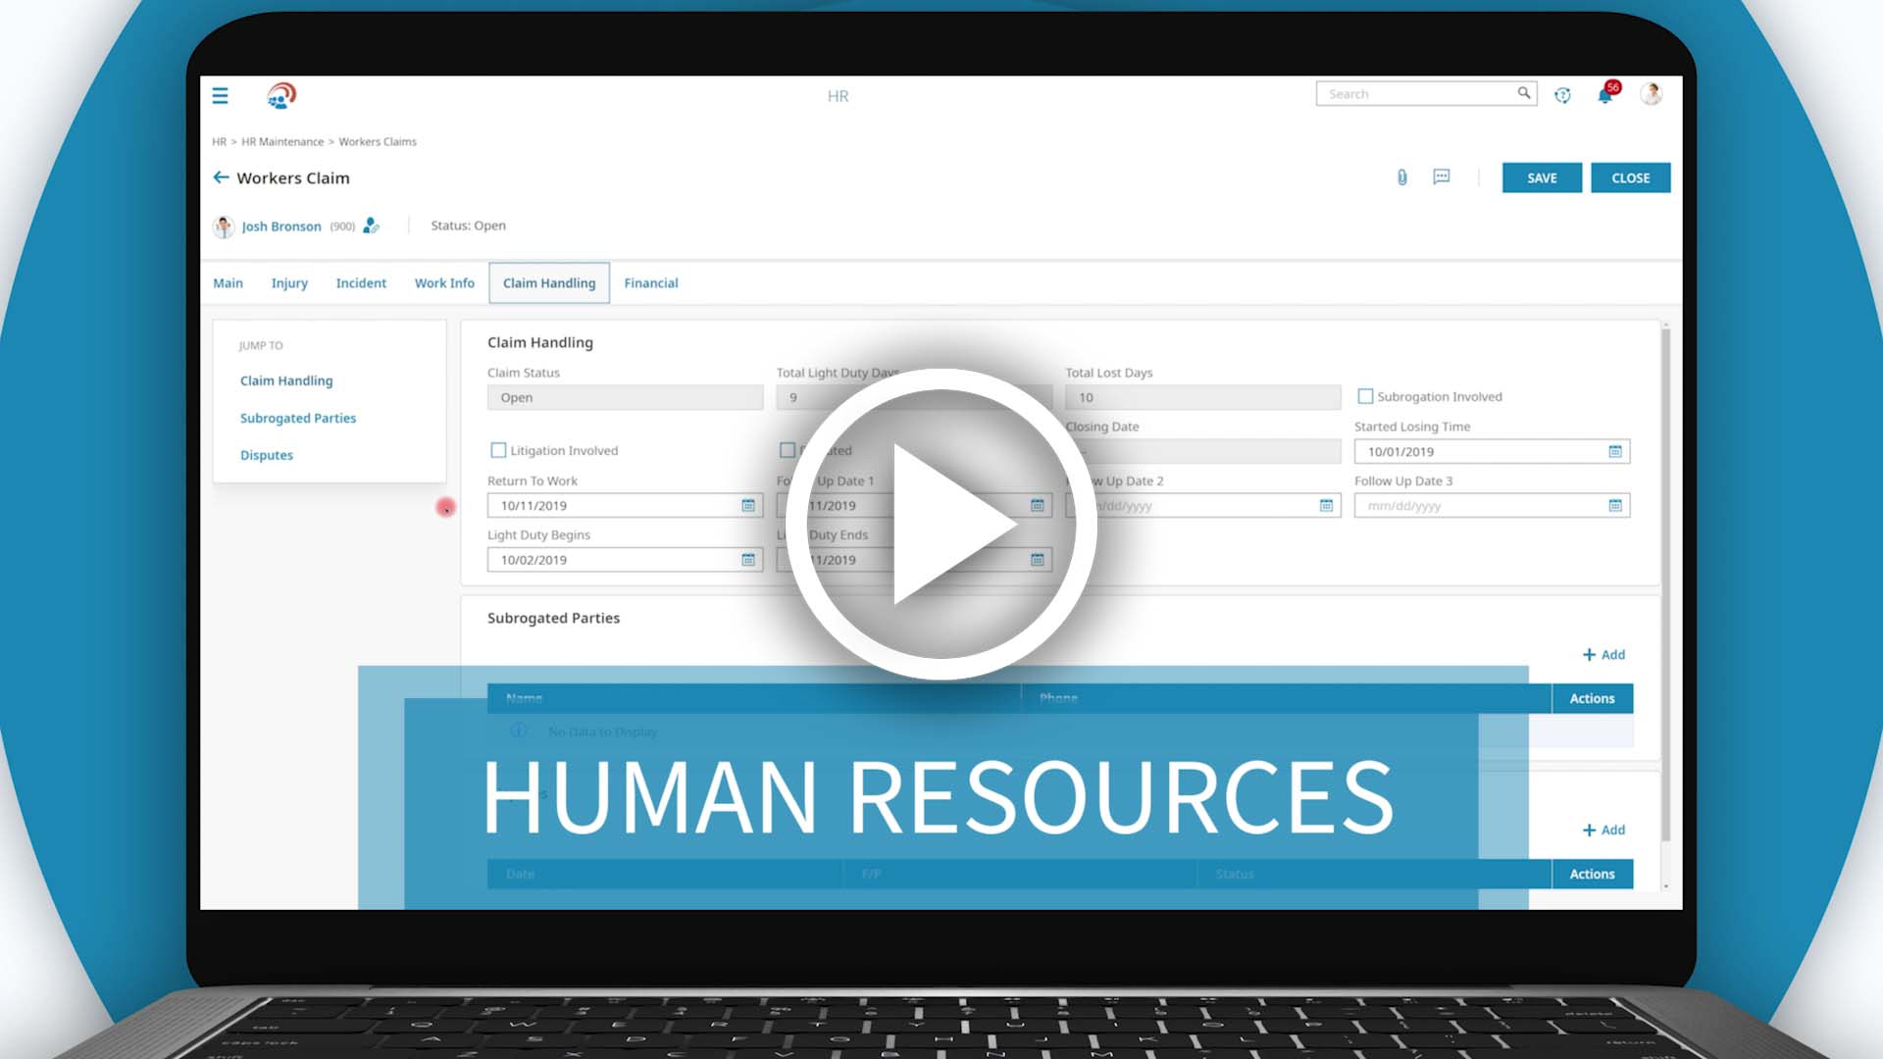Select the Work Info tab
This screenshot has height=1059, width=1883.
click(443, 282)
